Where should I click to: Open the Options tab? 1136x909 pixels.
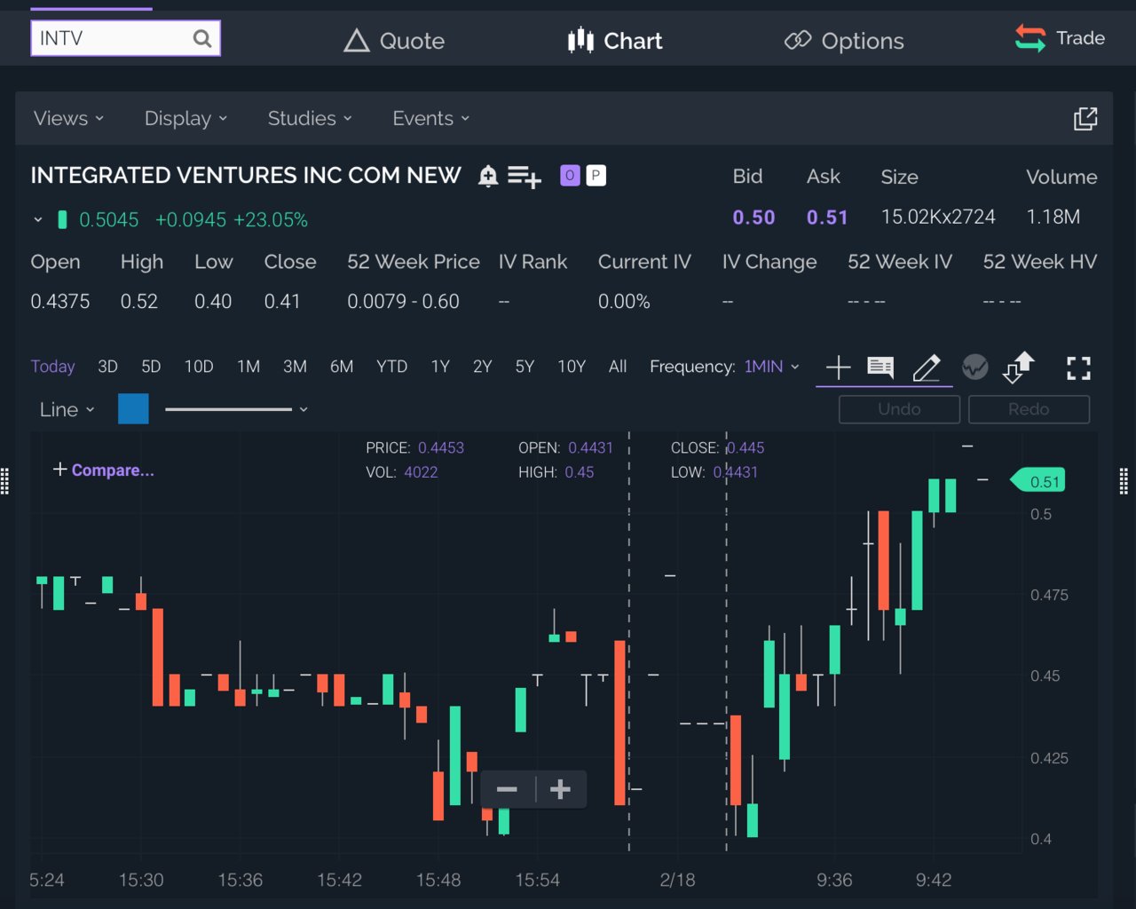pos(844,40)
